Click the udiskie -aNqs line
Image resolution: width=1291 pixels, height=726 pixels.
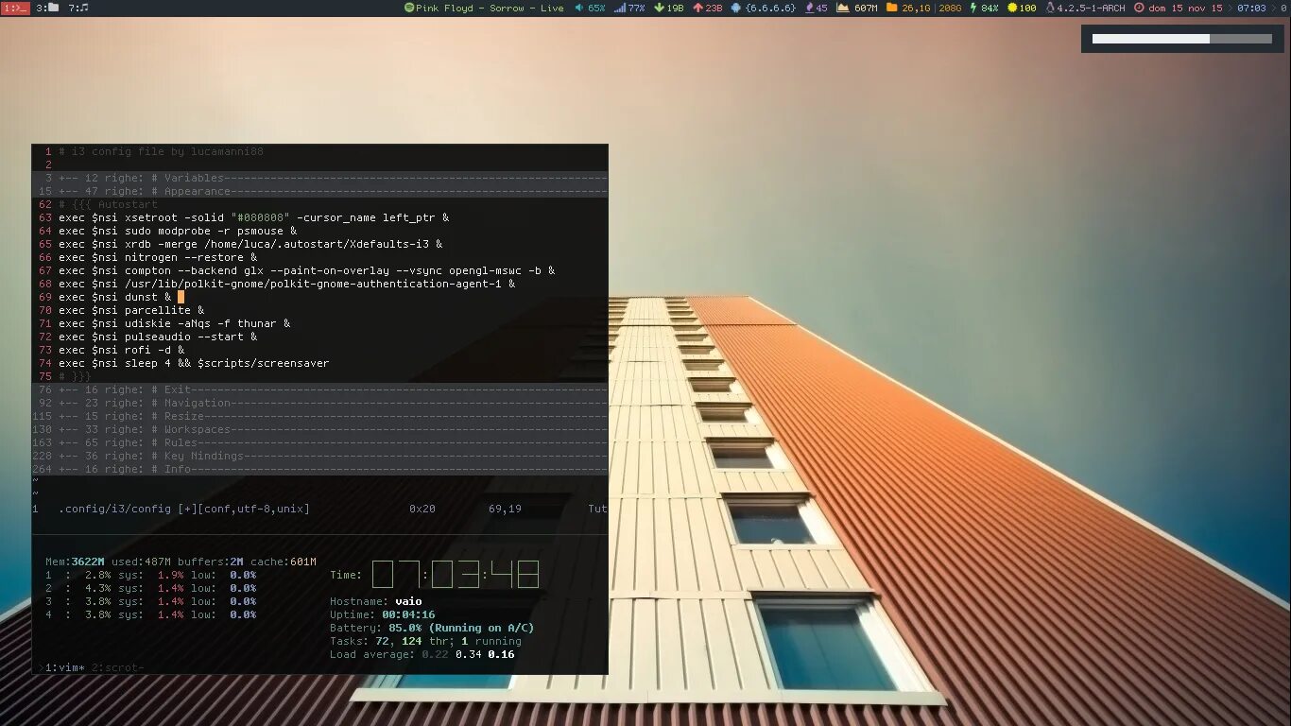pos(174,323)
